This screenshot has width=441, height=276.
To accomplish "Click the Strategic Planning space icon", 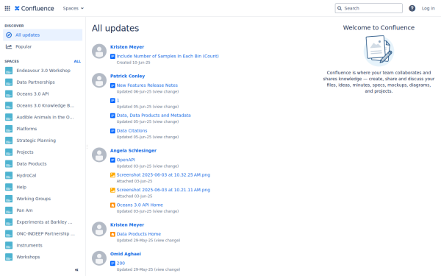I will [x=9, y=141].
